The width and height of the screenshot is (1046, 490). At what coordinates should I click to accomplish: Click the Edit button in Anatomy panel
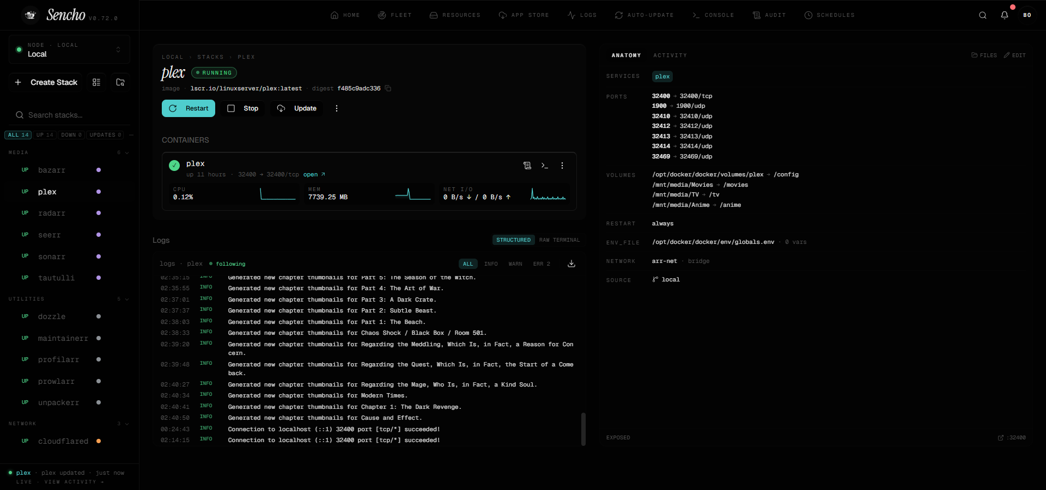pos(1015,56)
